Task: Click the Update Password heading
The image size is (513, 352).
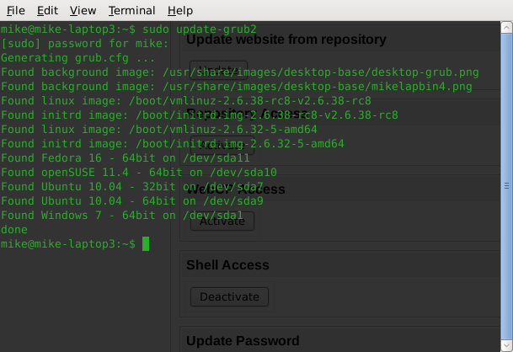Action: (x=243, y=341)
